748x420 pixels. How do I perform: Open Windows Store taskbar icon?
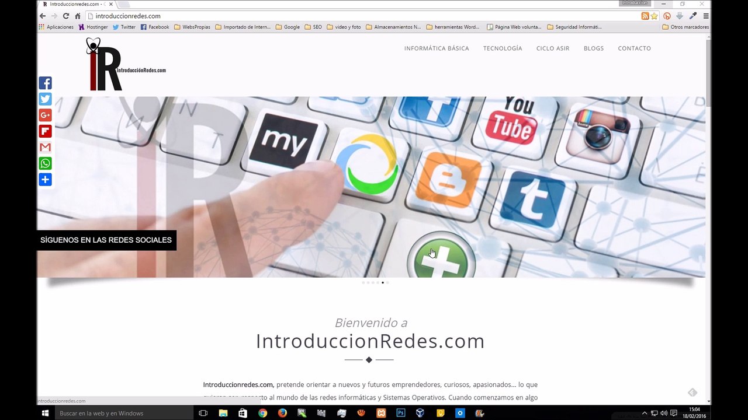pos(243,413)
